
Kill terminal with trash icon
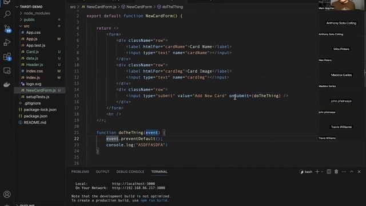click(336, 172)
